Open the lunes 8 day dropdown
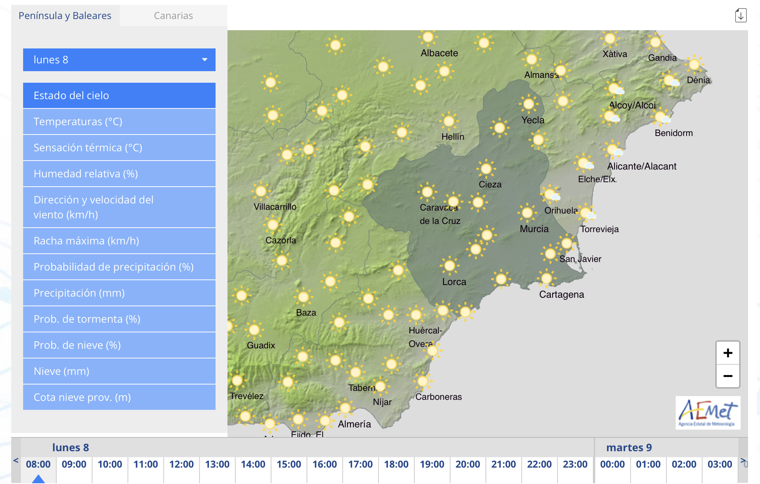Screen dimensions: 760x484 click(119, 60)
